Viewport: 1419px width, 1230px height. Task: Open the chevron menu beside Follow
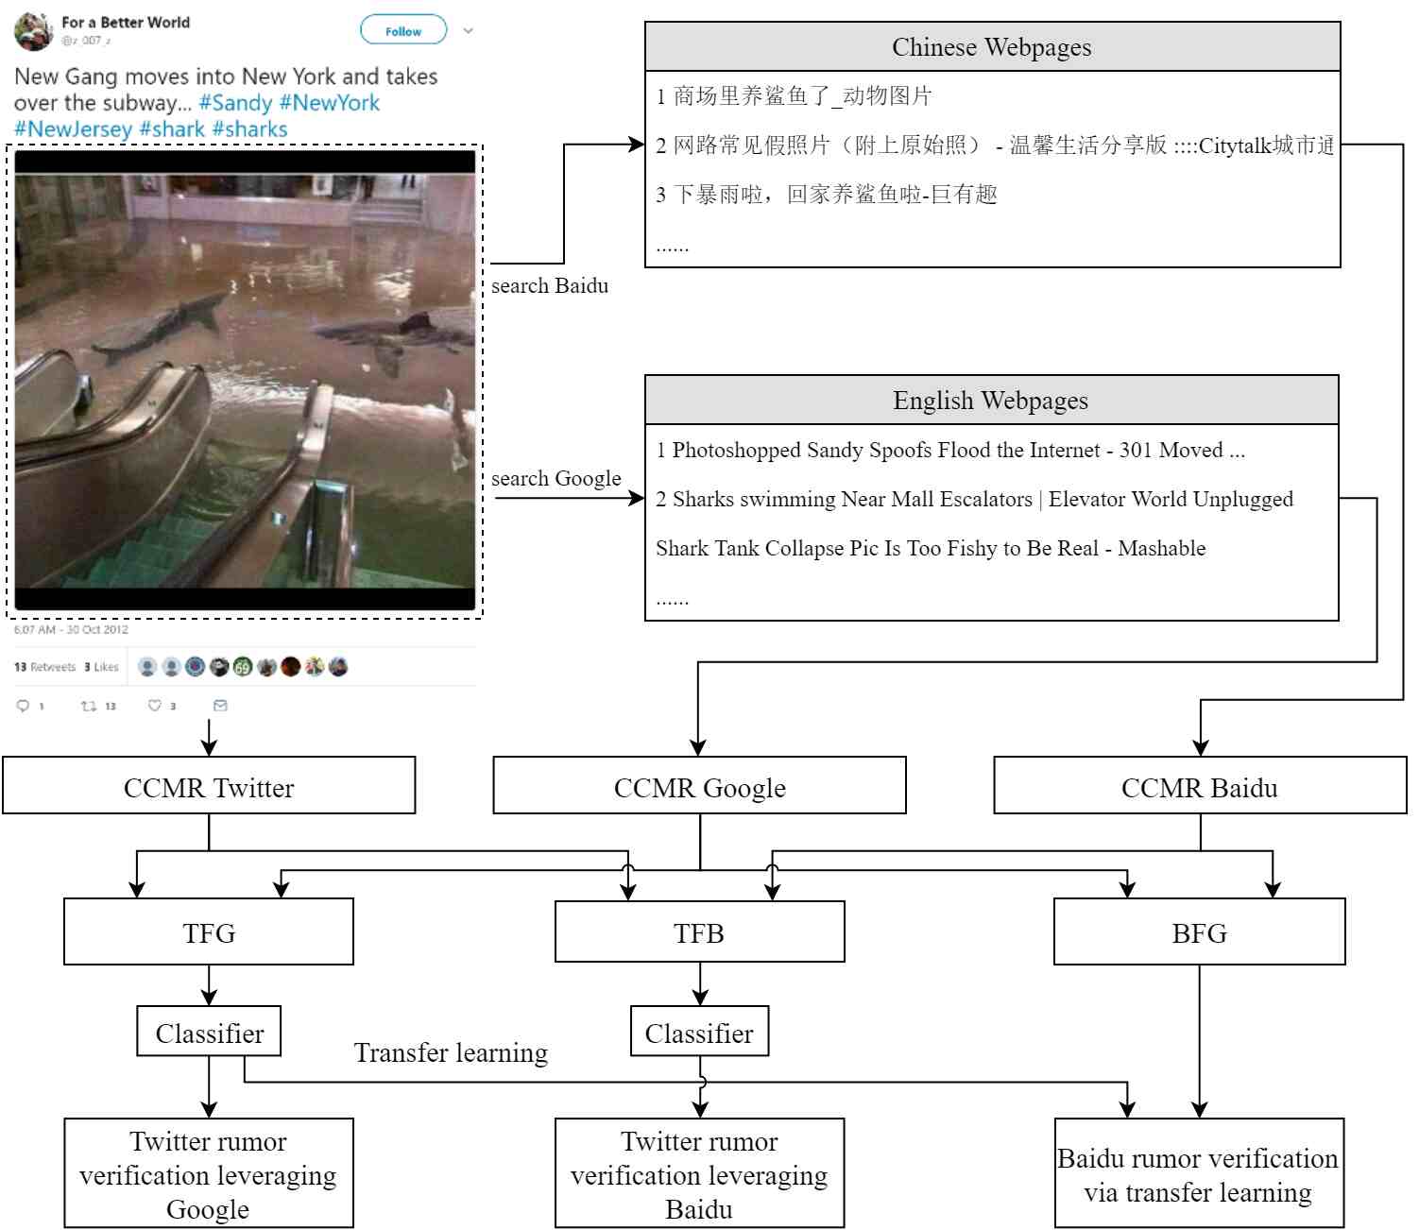click(x=468, y=30)
